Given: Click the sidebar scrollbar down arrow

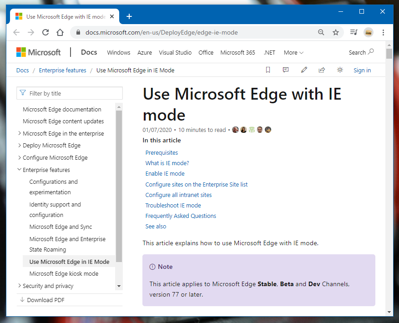Looking at the screenshot, I should (x=119, y=286).
